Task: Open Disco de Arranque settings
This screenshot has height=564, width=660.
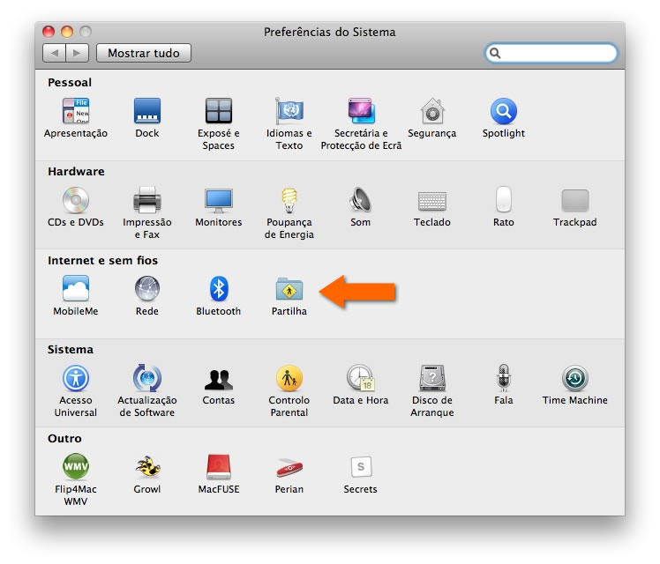Action: click(431, 378)
